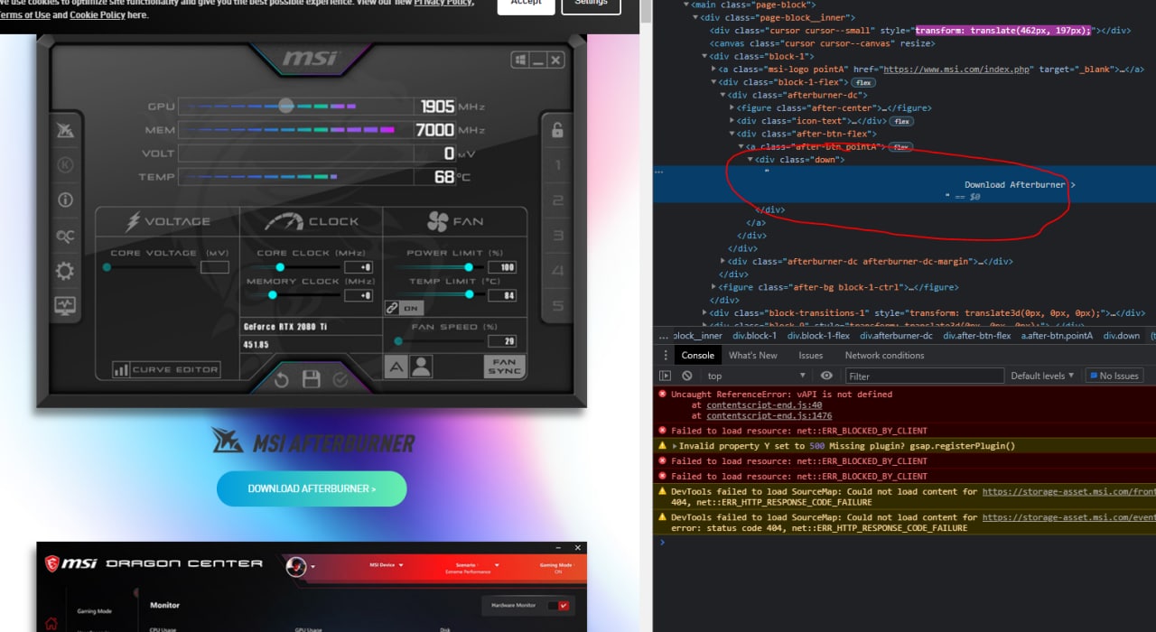The width and height of the screenshot is (1156, 632).
Task: Collapse the div class="page-block__inner" node
Action: [x=696, y=17]
